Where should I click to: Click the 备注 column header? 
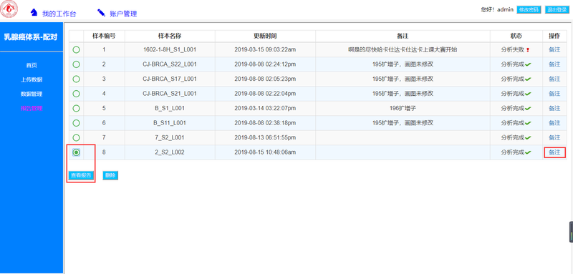[403, 36]
